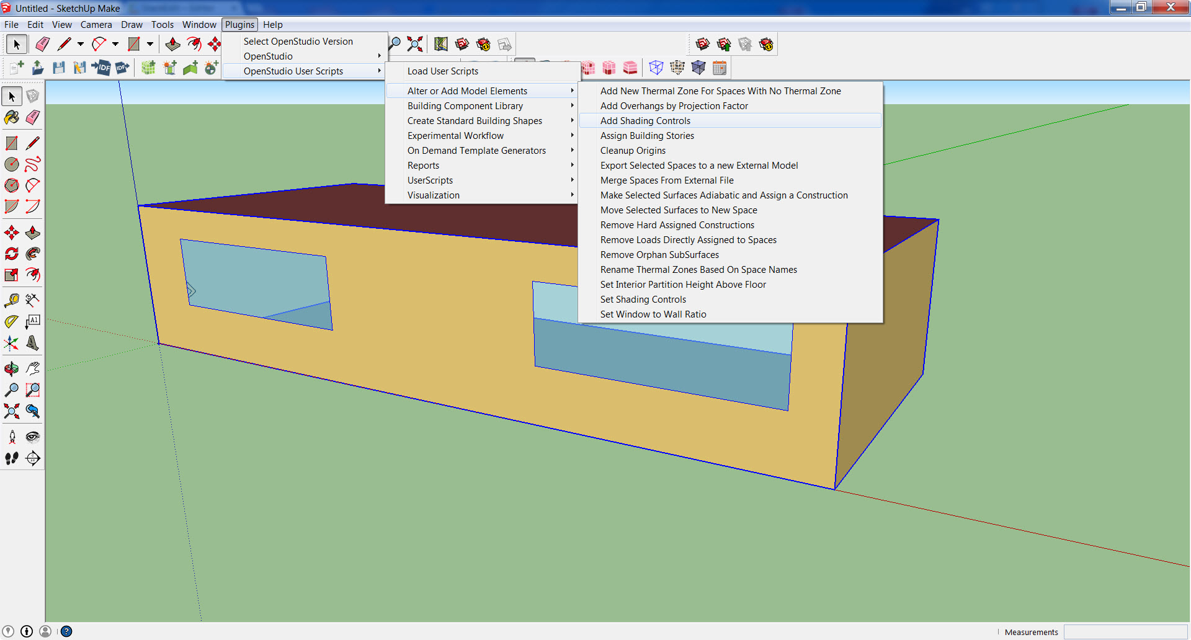Choose the Rotate tool in left toolbar
1191x640 pixels.
tap(12, 254)
